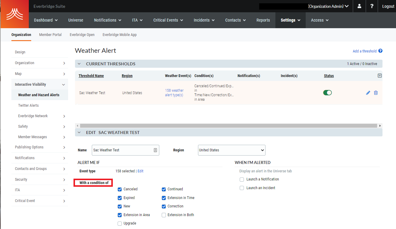Open the table column filter icon
Viewport: 396px width, 229px height.
379,76
